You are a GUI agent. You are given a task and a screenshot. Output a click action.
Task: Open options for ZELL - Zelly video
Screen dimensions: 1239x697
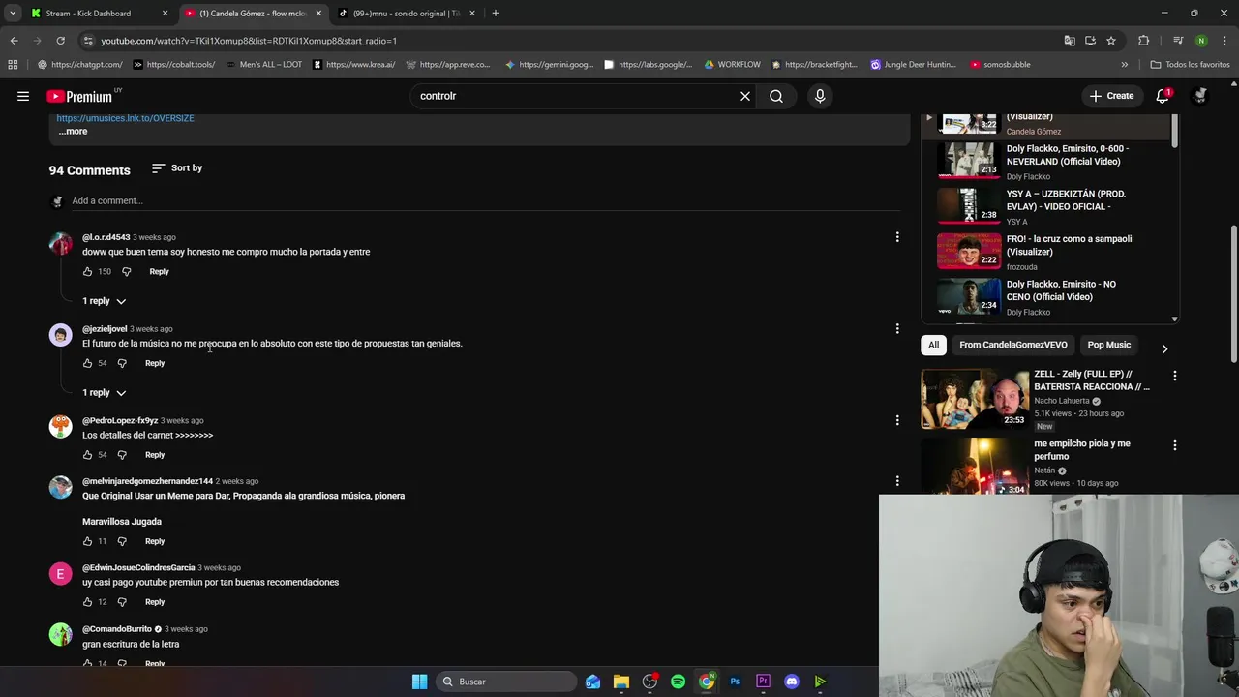click(x=1175, y=376)
